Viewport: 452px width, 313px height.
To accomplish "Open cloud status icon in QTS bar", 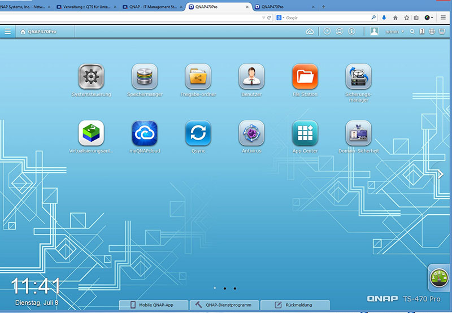I will (x=310, y=32).
